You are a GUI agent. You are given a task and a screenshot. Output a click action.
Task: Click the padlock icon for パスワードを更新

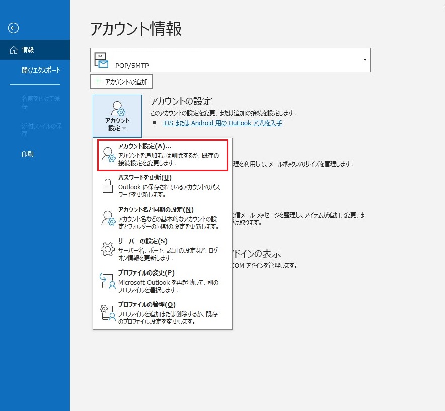(108, 186)
